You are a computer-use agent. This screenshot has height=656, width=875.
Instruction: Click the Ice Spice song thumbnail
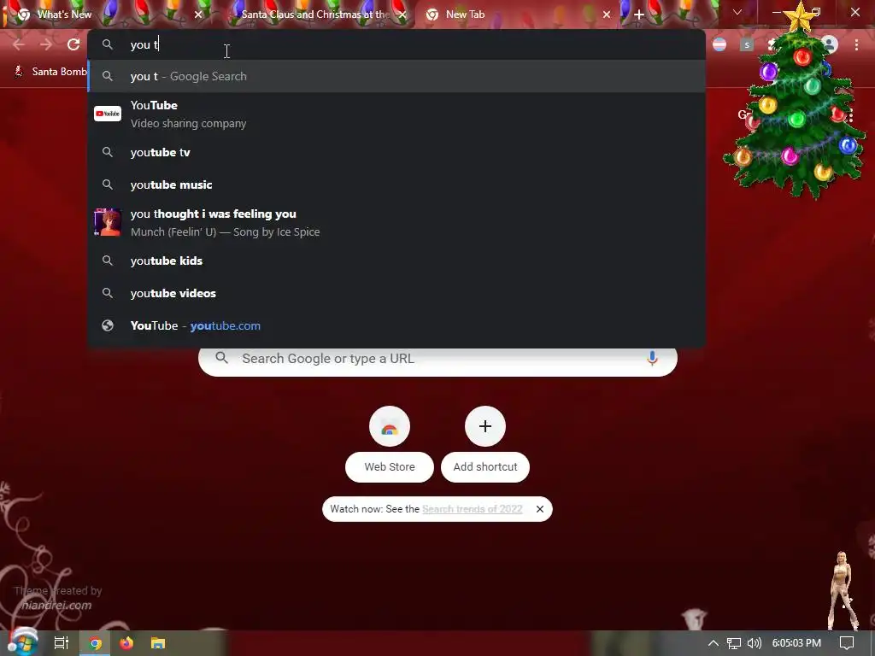[x=108, y=223]
